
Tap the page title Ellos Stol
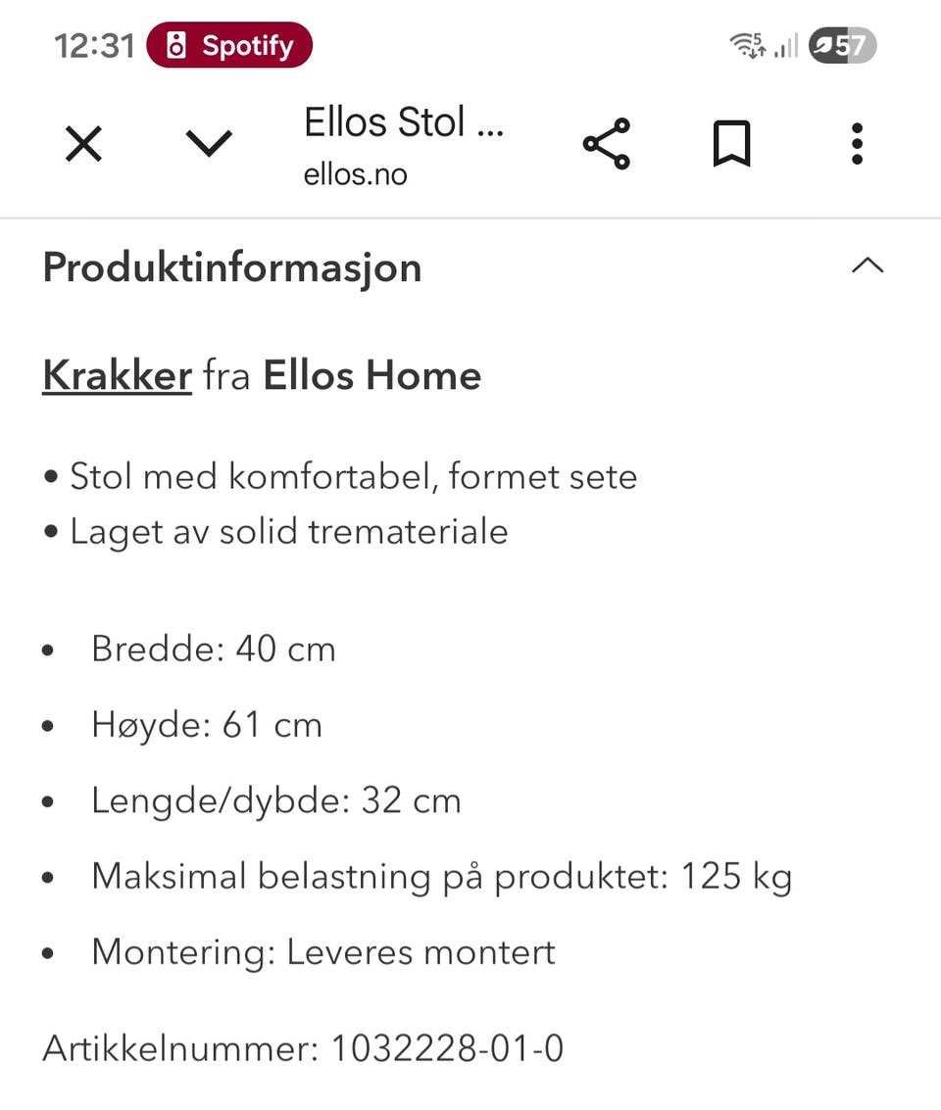click(404, 121)
